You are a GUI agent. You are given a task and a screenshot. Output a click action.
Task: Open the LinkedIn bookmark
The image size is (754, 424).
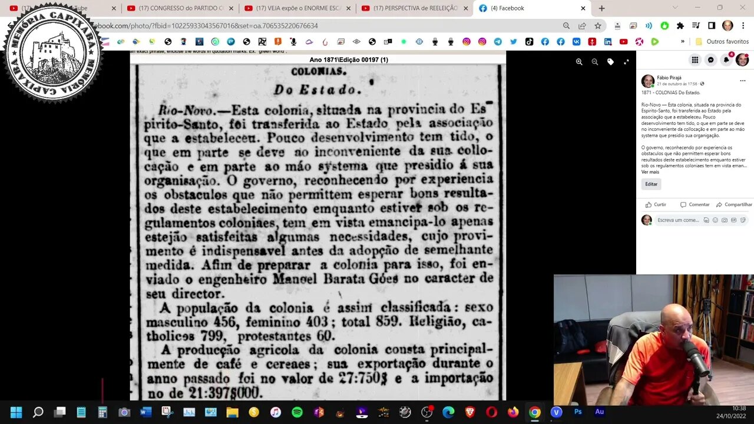tap(608, 42)
